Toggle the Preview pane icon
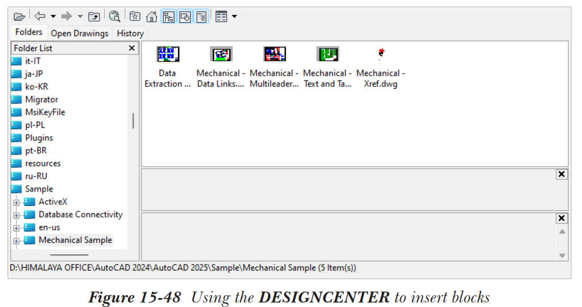Viewport: 582px width, 307px height. click(185, 16)
